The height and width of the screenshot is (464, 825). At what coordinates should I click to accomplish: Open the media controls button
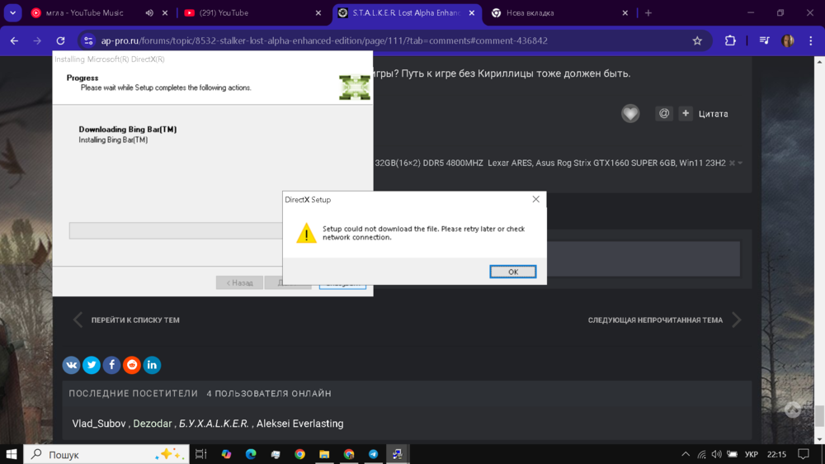pyautogui.click(x=765, y=40)
